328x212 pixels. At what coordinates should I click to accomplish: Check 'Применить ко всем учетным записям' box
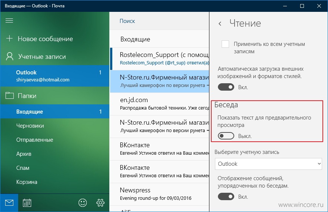(225, 44)
